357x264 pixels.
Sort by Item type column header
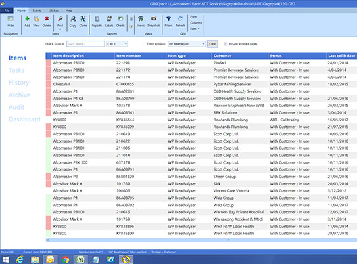coord(189,56)
